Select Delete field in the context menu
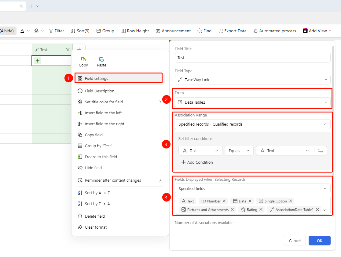 pyautogui.click(x=120, y=216)
